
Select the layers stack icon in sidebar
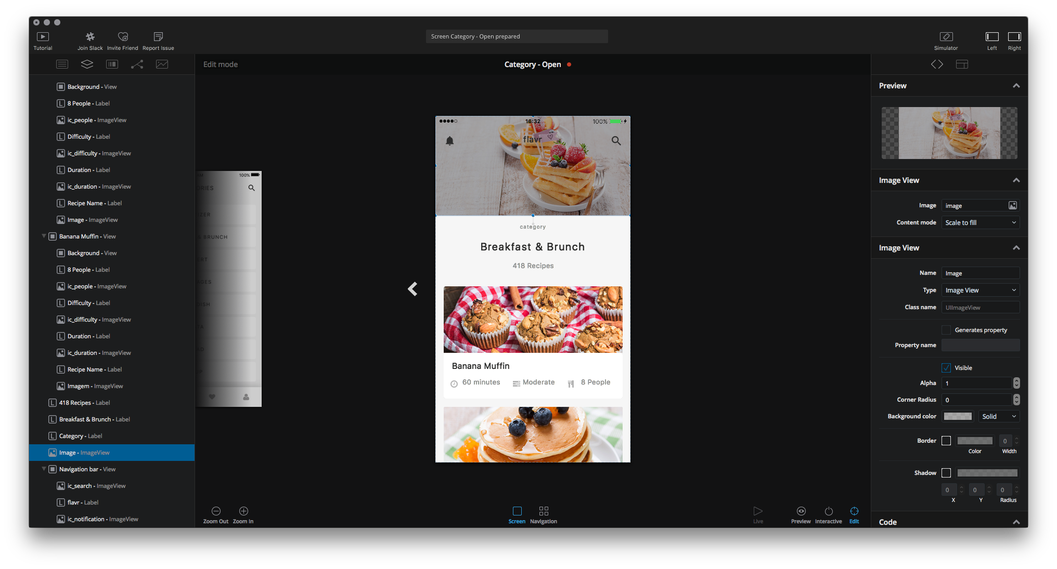pos(87,64)
